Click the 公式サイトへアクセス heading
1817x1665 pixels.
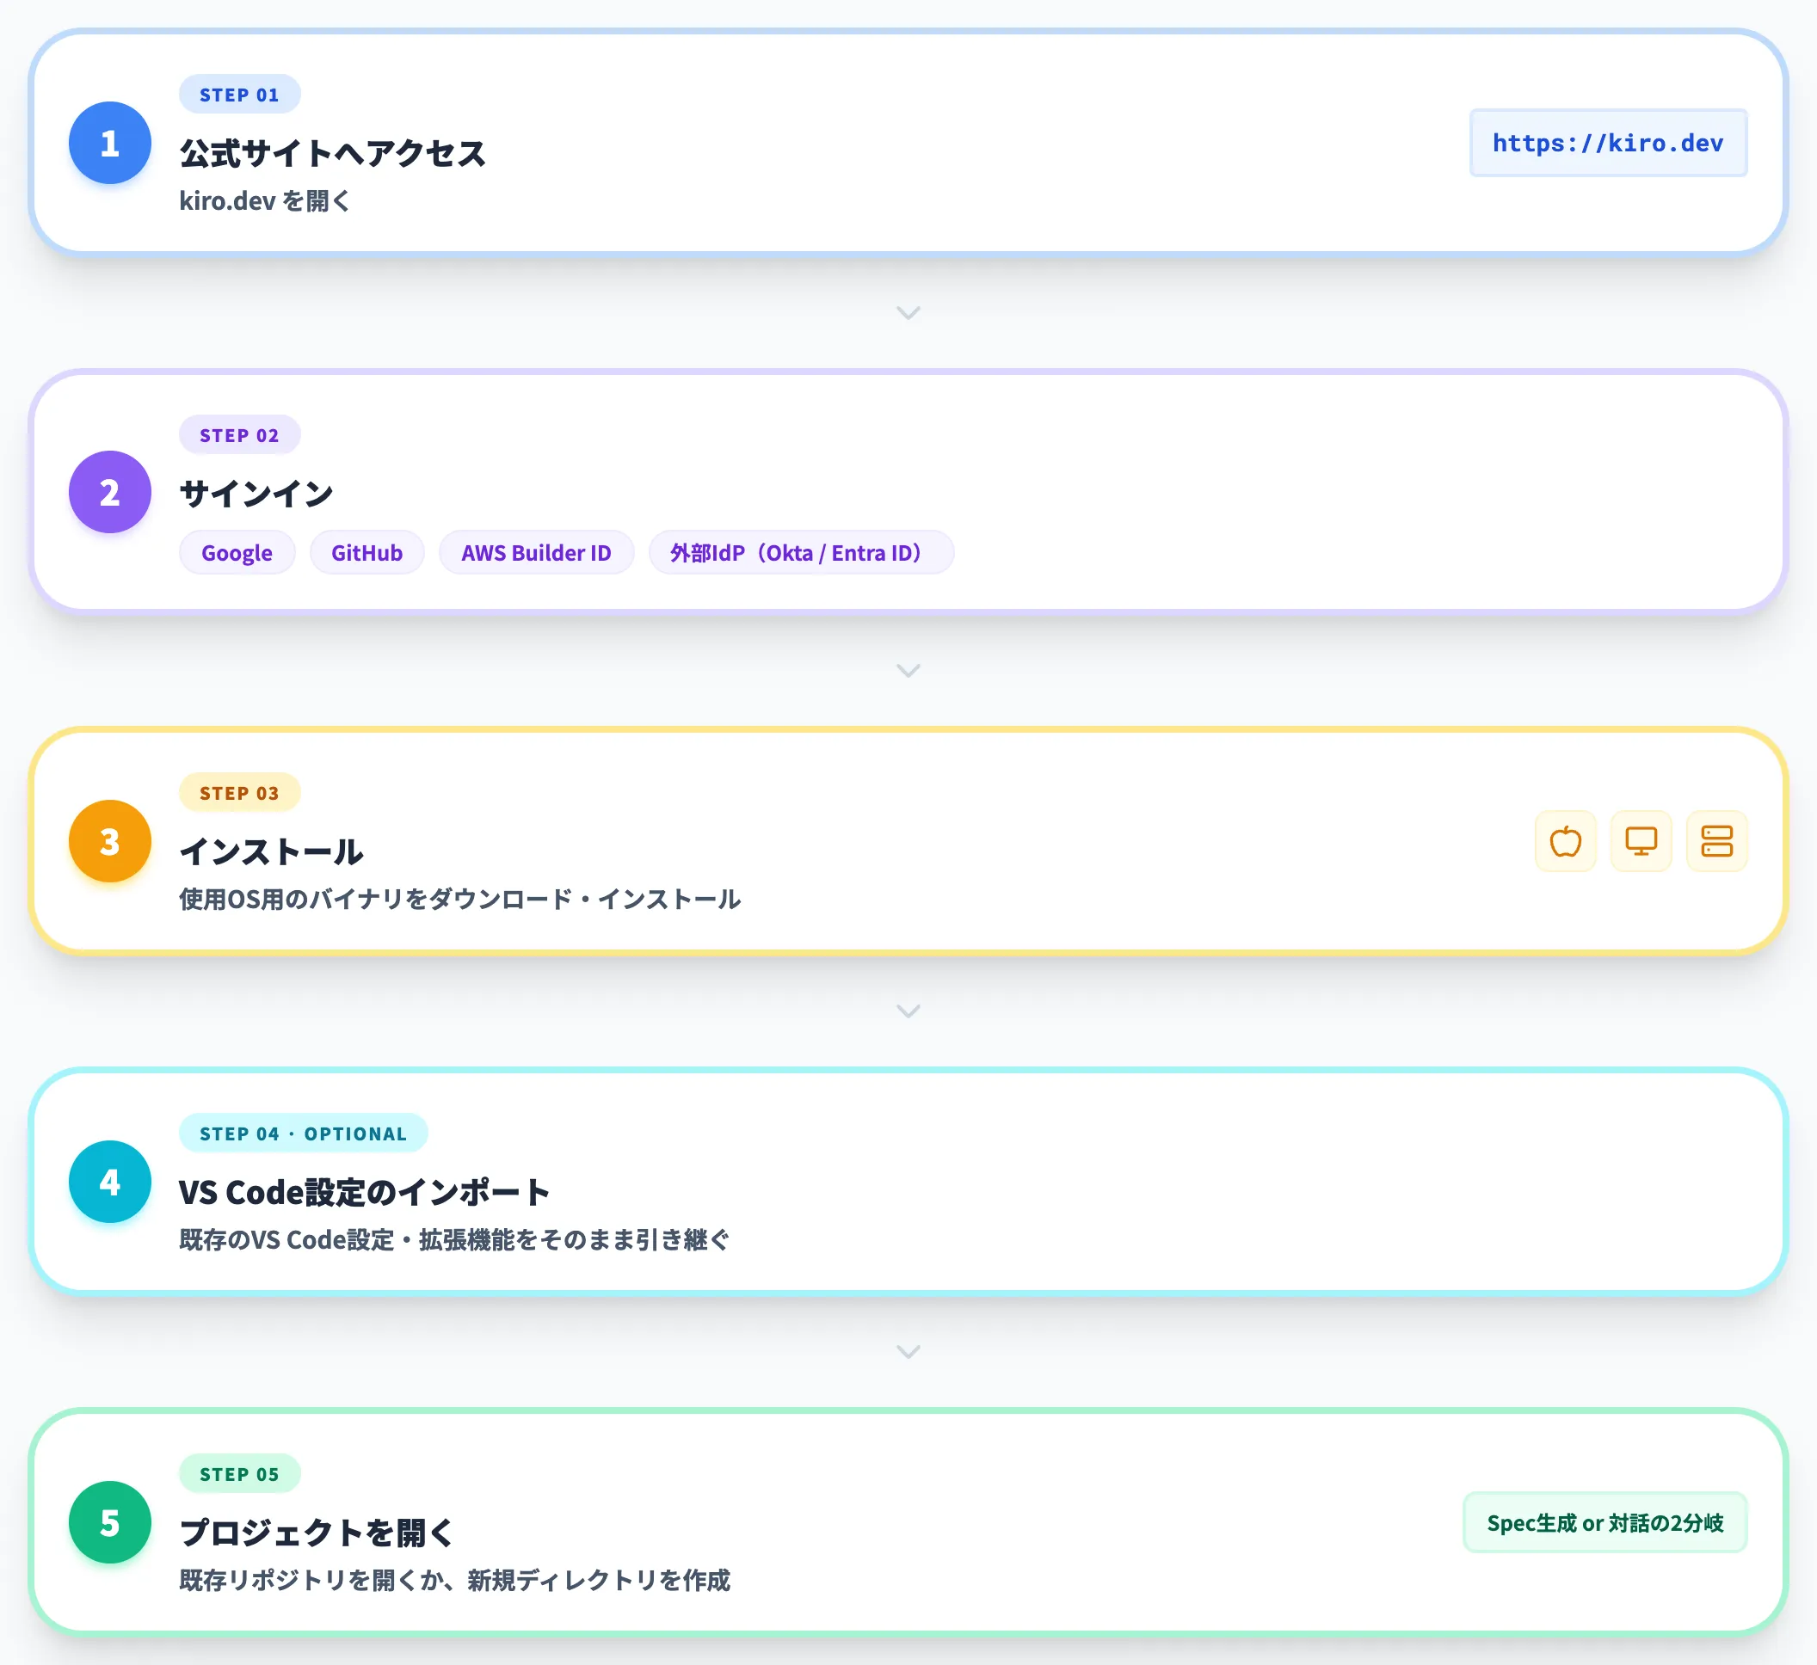[x=333, y=153]
